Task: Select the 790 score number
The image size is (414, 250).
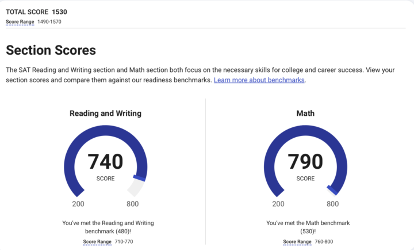Action: (x=305, y=161)
